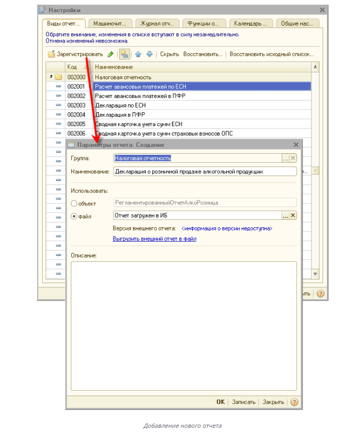Viewport: 362px width, 439px height.
Task: Click the green pencil edit icon
Action: click(x=111, y=54)
